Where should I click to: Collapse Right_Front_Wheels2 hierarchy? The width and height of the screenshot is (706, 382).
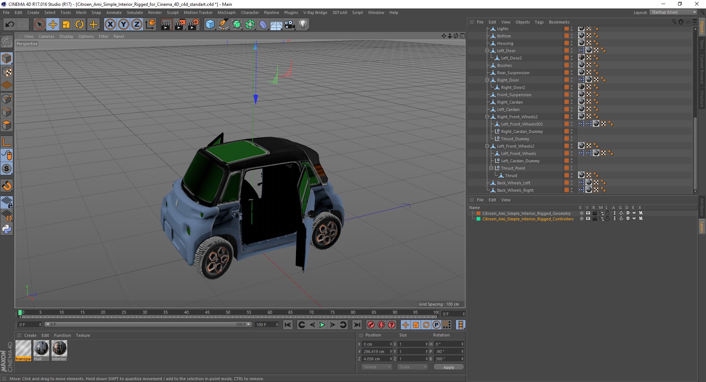click(487, 117)
